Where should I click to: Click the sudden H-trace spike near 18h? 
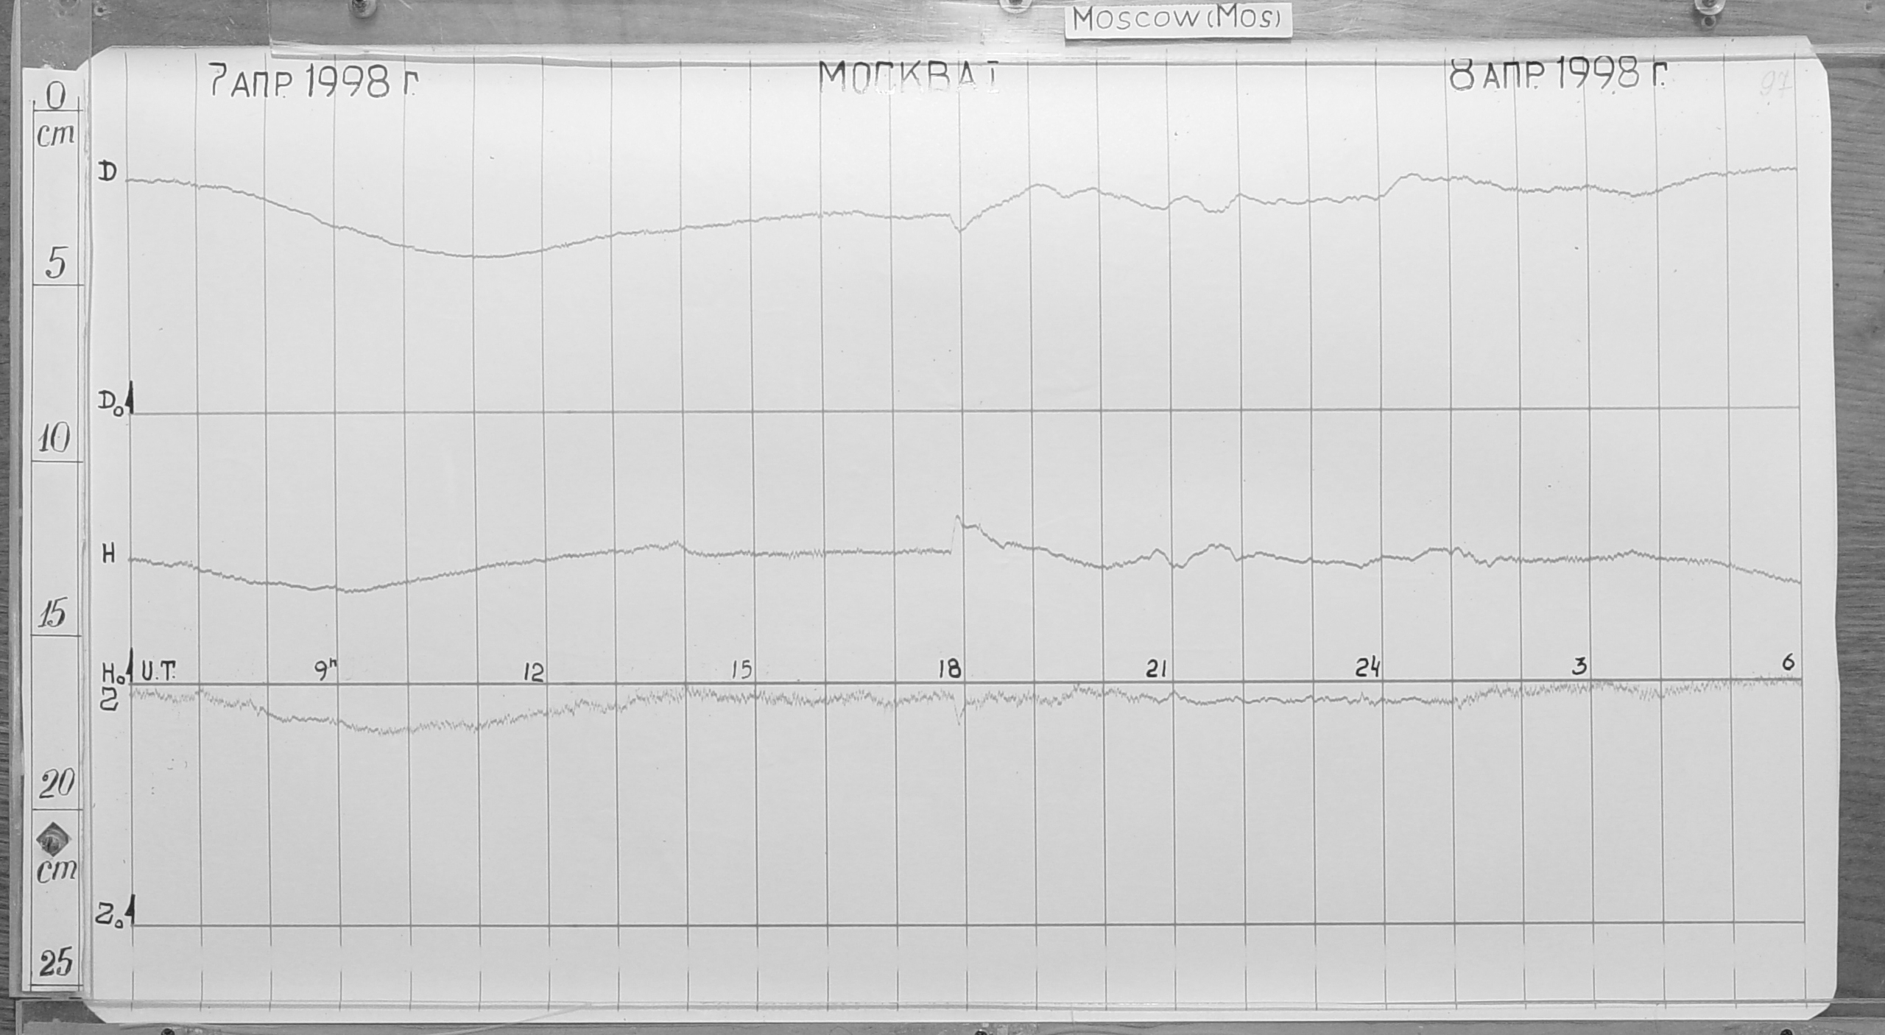click(x=957, y=521)
